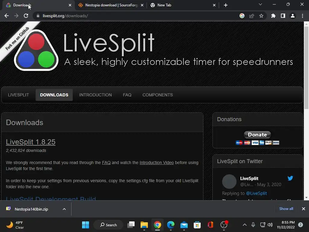Screen dimensions: 309x232
Task: Go back using the browser back arrow
Action: pyautogui.click(x=7, y=16)
